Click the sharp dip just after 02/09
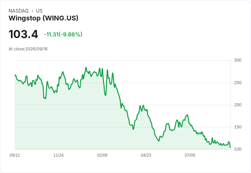Screen dimensions: 251x173 pyautogui.click(x=105, y=95)
